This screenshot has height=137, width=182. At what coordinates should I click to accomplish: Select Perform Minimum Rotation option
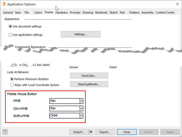point(12,79)
